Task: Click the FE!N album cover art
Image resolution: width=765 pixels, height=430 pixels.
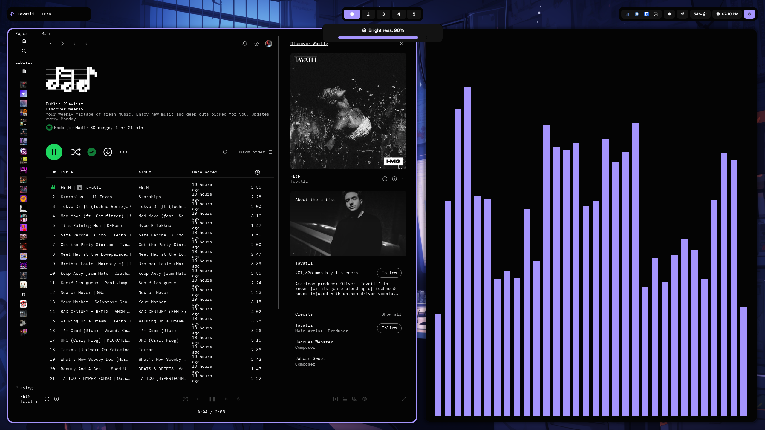Action: [348, 111]
